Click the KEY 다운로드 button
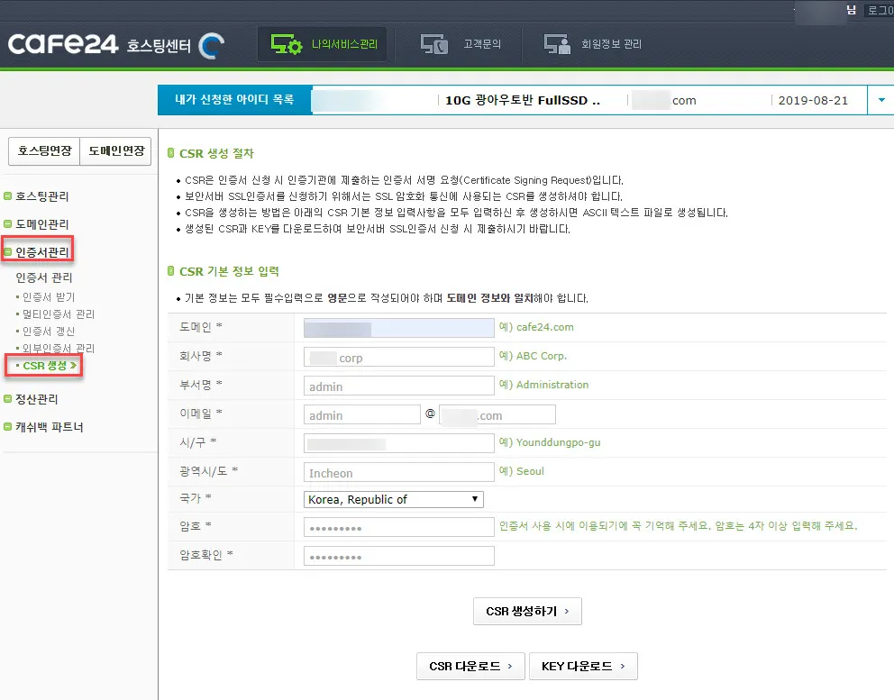The height and width of the screenshot is (700, 894). click(x=582, y=666)
